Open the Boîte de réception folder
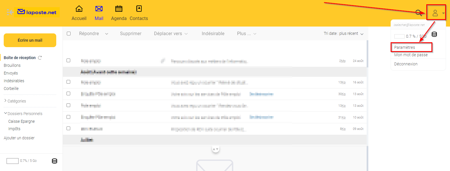 click(20, 58)
